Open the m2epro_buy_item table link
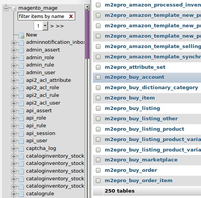Screen dimensions: 201x198 (130, 98)
